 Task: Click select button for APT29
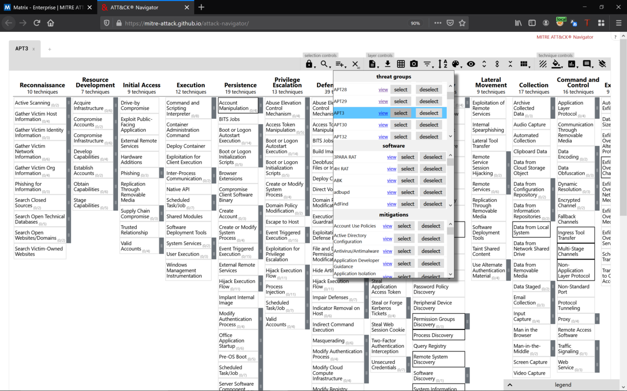click(401, 101)
